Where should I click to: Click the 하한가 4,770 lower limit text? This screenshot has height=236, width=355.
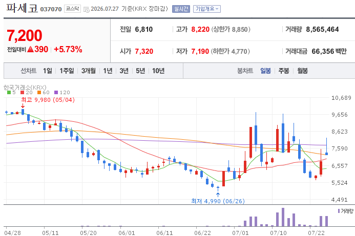pyautogui.click(x=230, y=51)
